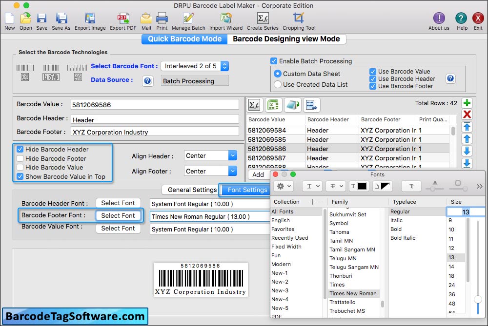488x326 pixels.
Task: Click the Save As icon
Action: (61, 19)
